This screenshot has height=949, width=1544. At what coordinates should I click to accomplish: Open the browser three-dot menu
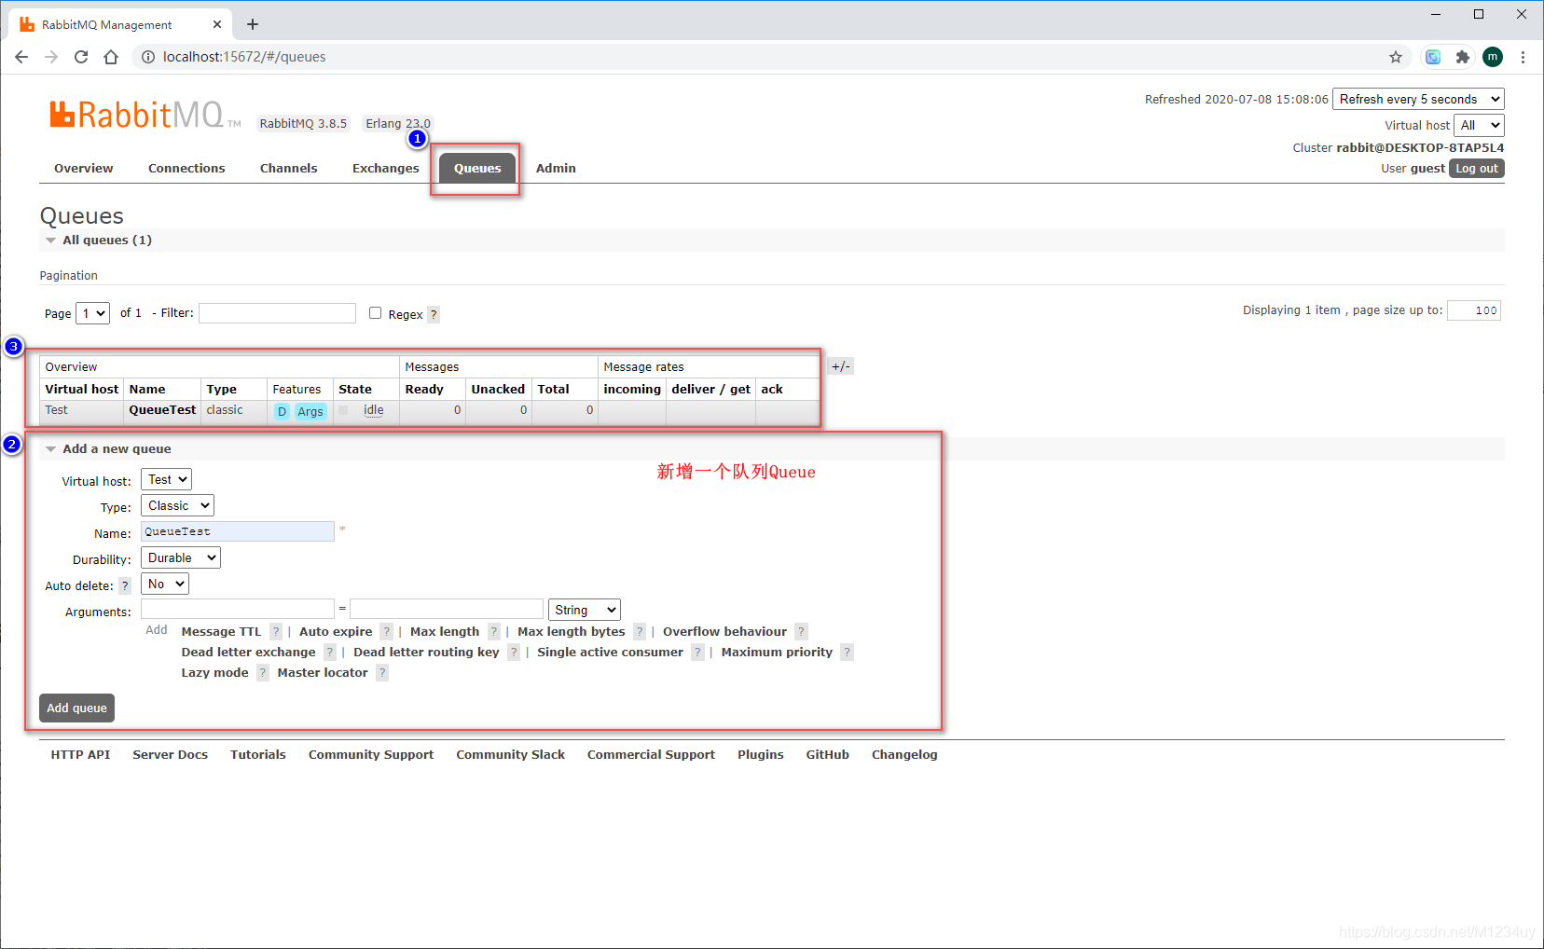click(1523, 57)
